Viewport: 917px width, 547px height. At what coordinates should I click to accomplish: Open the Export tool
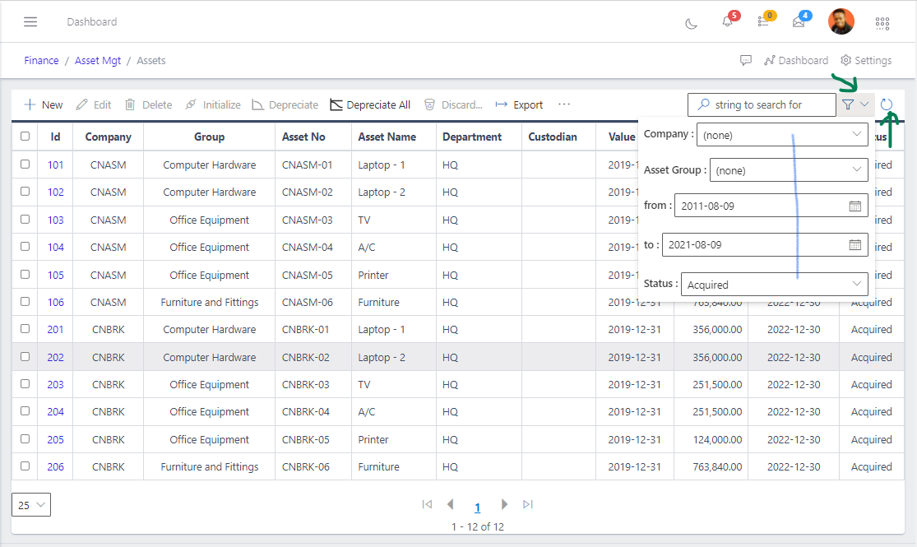click(518, 104)
